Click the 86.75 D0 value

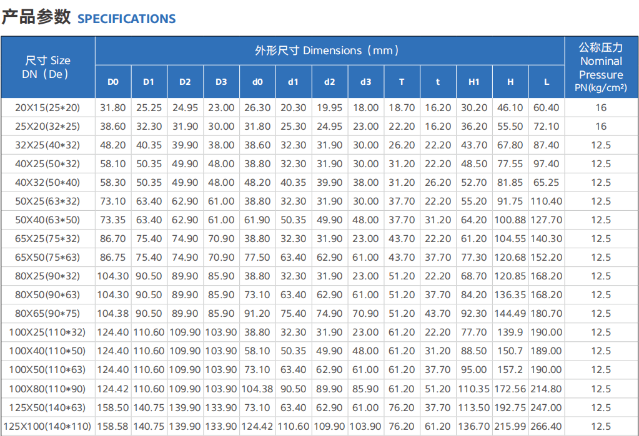[x=113, y=258]
